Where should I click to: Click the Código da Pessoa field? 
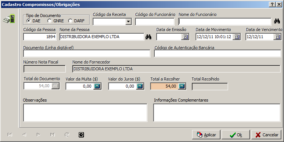[x=40, y=37]
